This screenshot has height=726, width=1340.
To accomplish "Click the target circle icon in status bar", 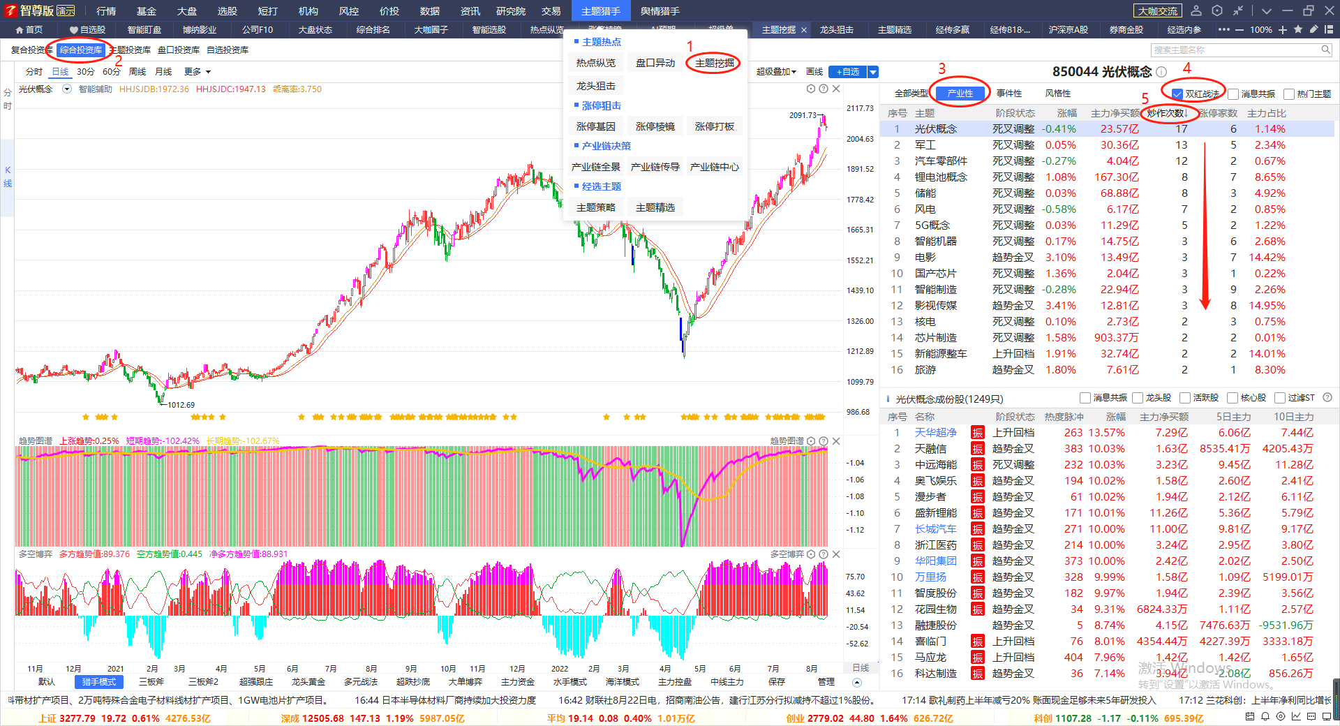I will [x=1281, y=716].
